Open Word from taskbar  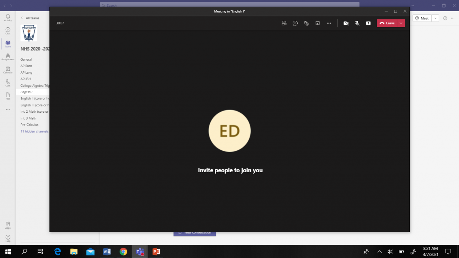107,252
